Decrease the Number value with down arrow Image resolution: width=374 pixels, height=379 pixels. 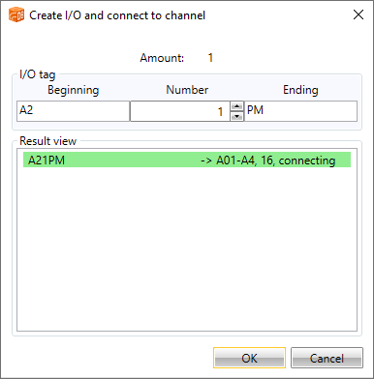237,116
